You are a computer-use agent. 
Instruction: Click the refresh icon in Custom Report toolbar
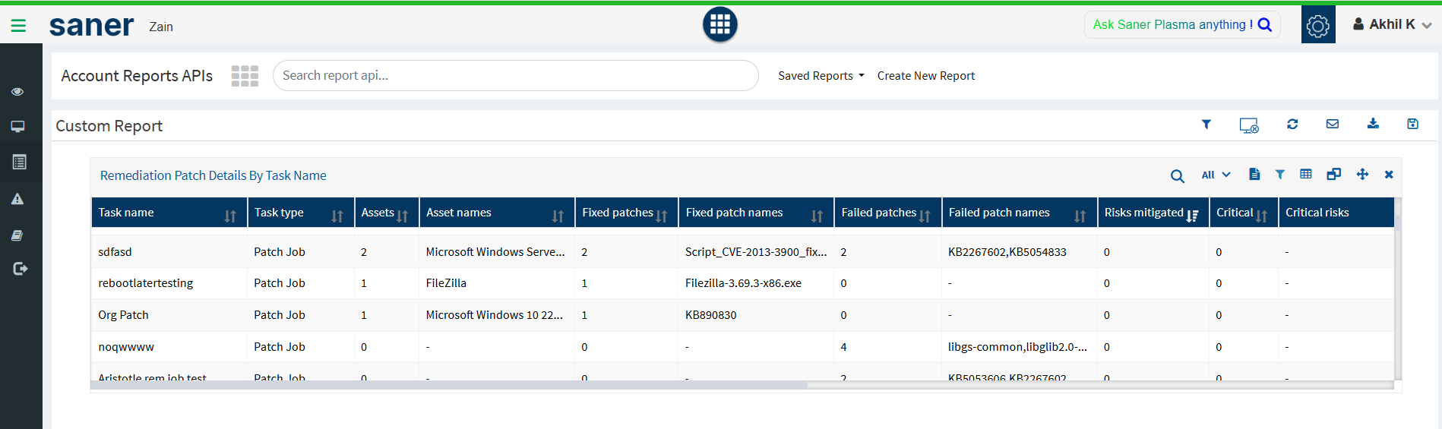(1292, 125)
